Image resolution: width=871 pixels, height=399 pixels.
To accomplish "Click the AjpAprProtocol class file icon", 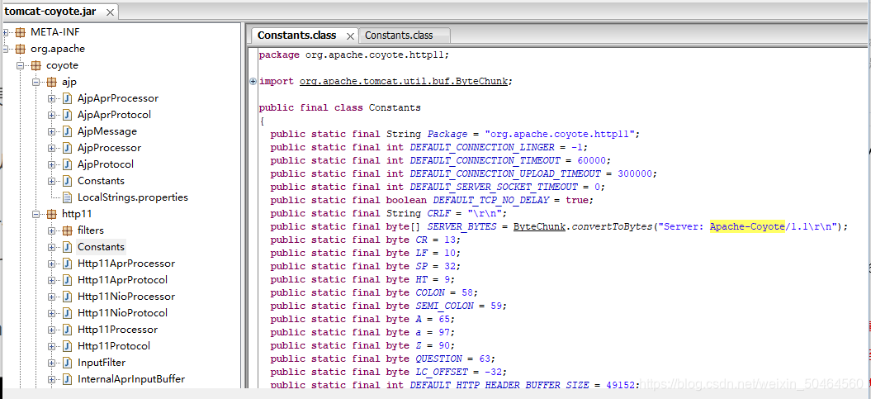I will tap(67, 115).
